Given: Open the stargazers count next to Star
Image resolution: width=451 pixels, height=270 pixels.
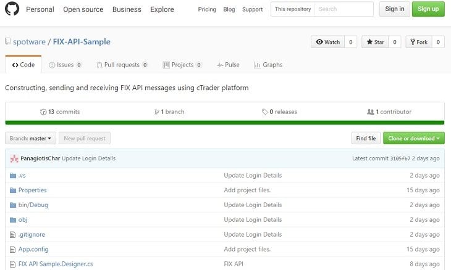Looking at the screenshot, I should tap(395, 42).
